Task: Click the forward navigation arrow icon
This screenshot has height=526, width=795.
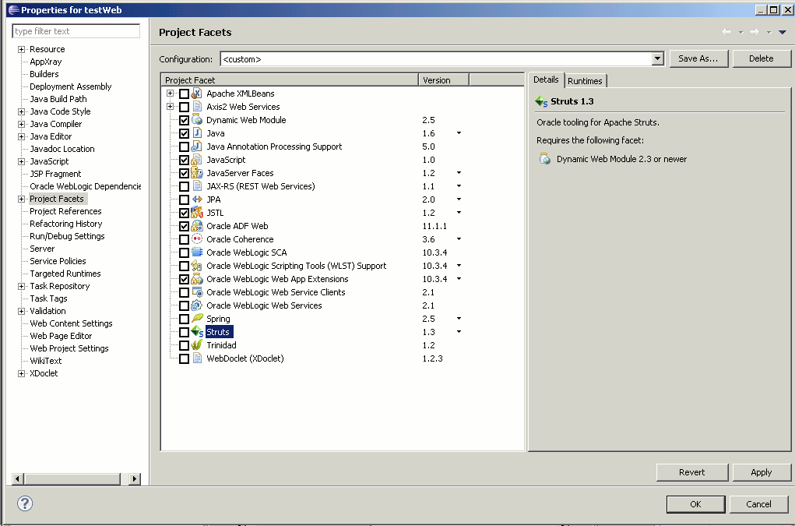Action: click(755, 32)
